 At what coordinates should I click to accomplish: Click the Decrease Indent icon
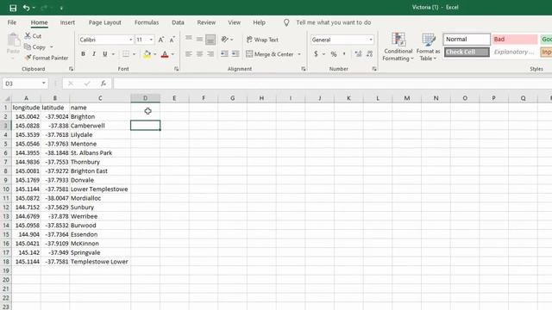224,53
